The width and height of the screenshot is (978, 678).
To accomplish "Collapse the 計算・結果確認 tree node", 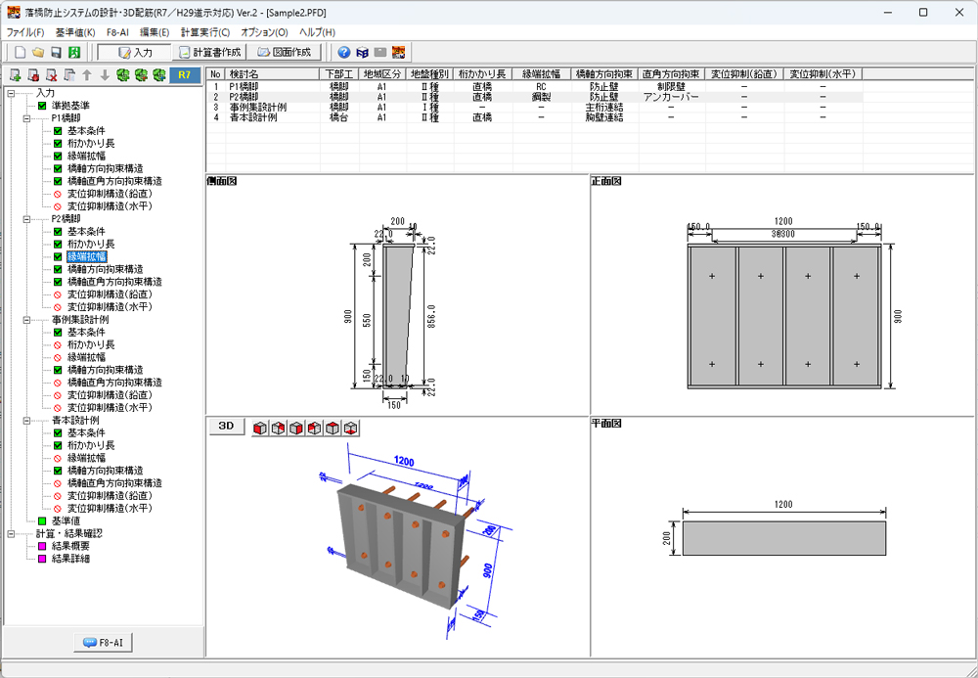I will (11, 533).
